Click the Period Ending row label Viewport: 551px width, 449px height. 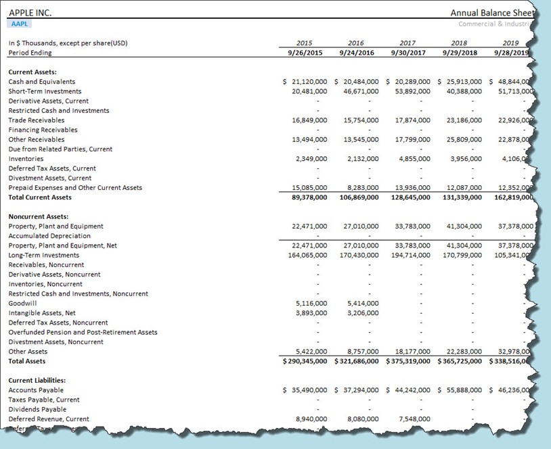[x=30, y=53]
